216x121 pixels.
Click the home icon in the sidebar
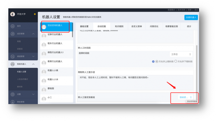pos(13,26)
